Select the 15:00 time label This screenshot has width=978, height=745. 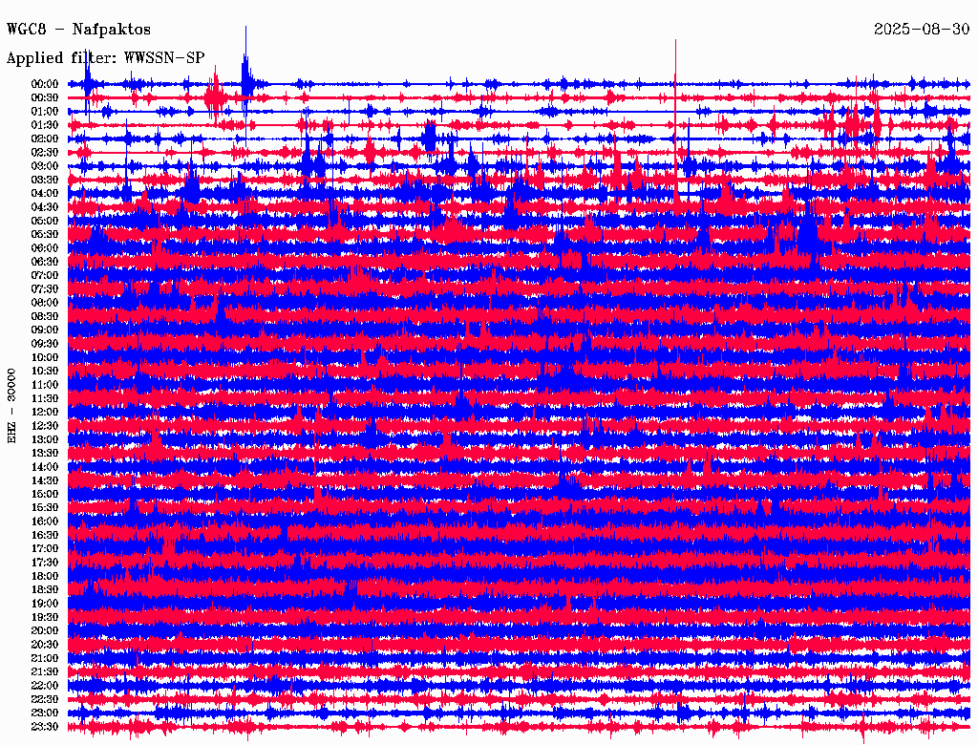click(45, 494)
